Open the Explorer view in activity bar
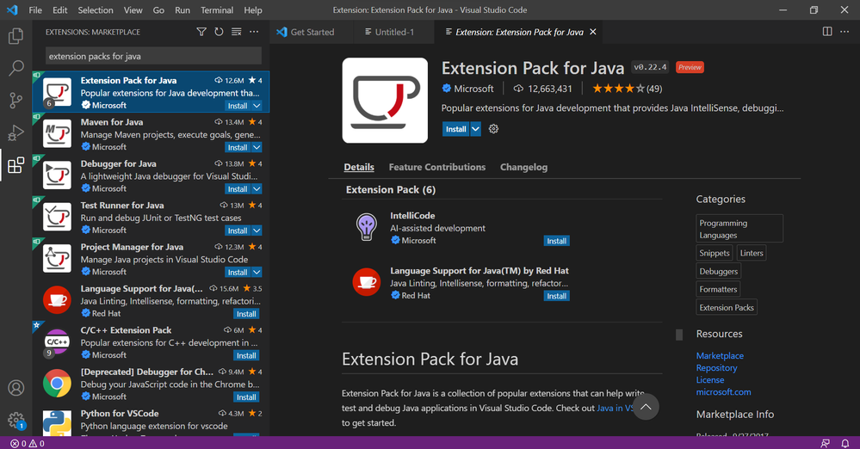Image resolution: width=860 pixels, height=449 pixels. click(x=15, y=36)
